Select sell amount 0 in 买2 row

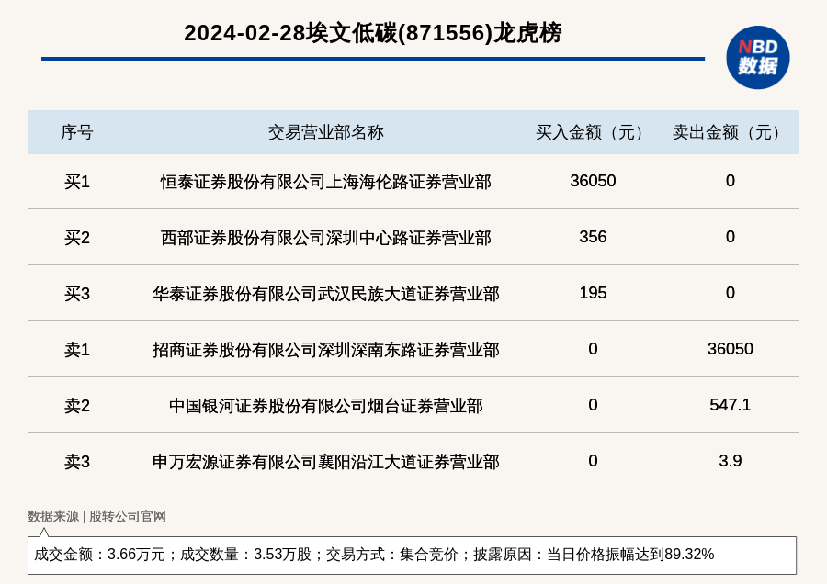coord(730,237)
